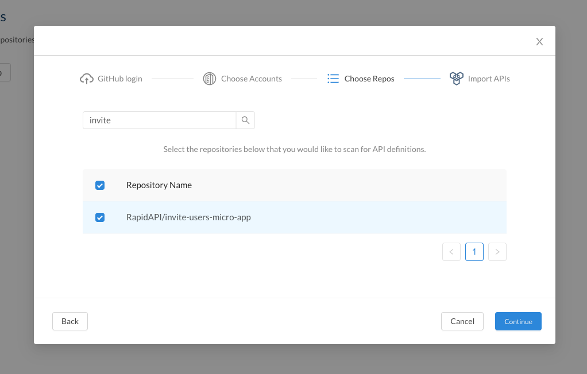Go to previous page arrow
Viewport: 587px width, 374px height.
coord(451,252)
